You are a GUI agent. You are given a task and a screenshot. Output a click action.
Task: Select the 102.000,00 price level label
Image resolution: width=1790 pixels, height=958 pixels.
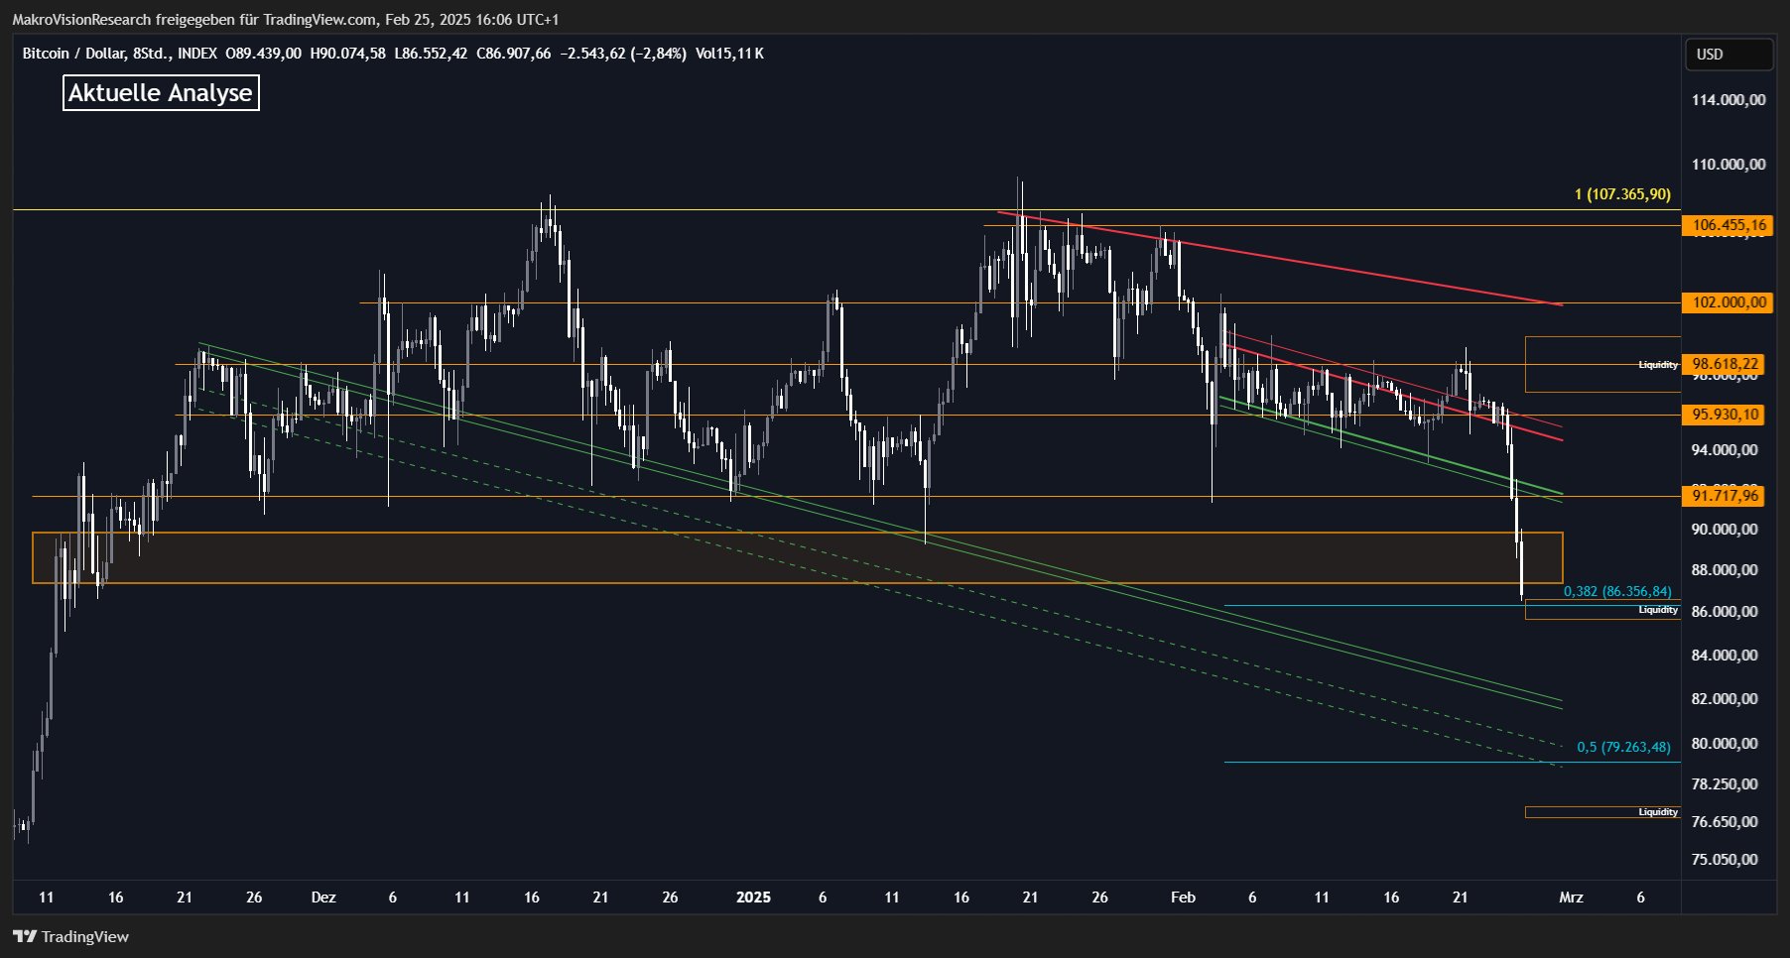[1728, 302]
